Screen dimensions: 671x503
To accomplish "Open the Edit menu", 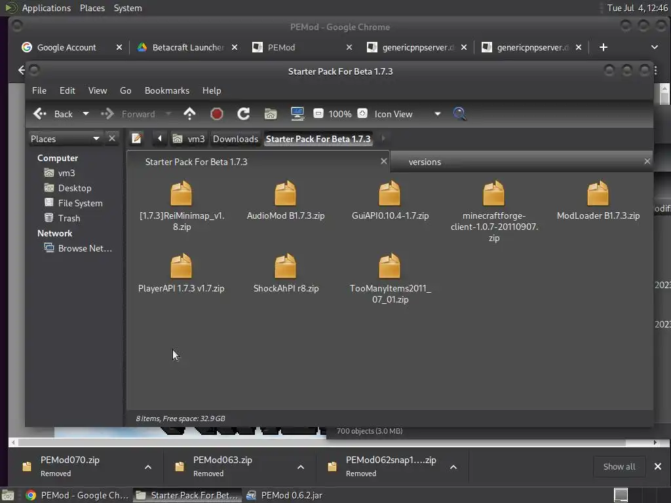I will point(67,90).
